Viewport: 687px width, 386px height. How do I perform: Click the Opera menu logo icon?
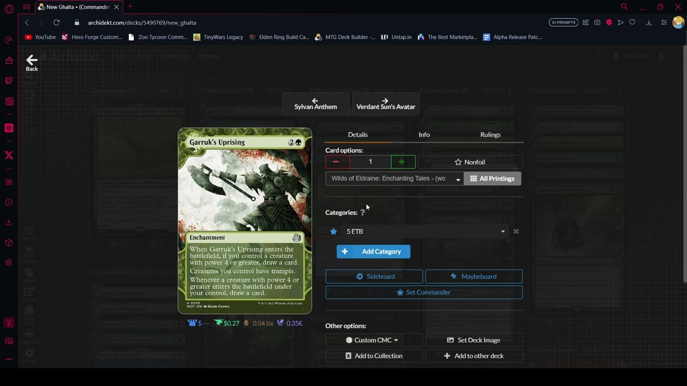click(9, 10)
